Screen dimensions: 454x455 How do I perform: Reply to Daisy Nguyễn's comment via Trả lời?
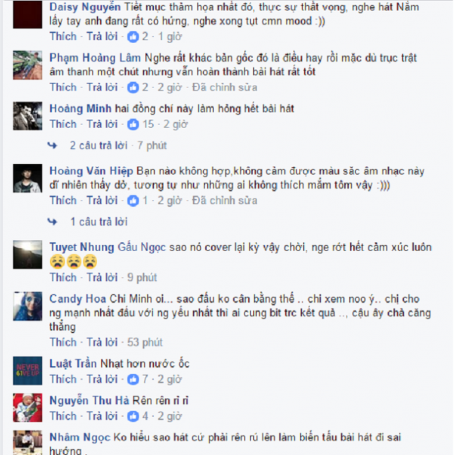[x=102, y=37]
